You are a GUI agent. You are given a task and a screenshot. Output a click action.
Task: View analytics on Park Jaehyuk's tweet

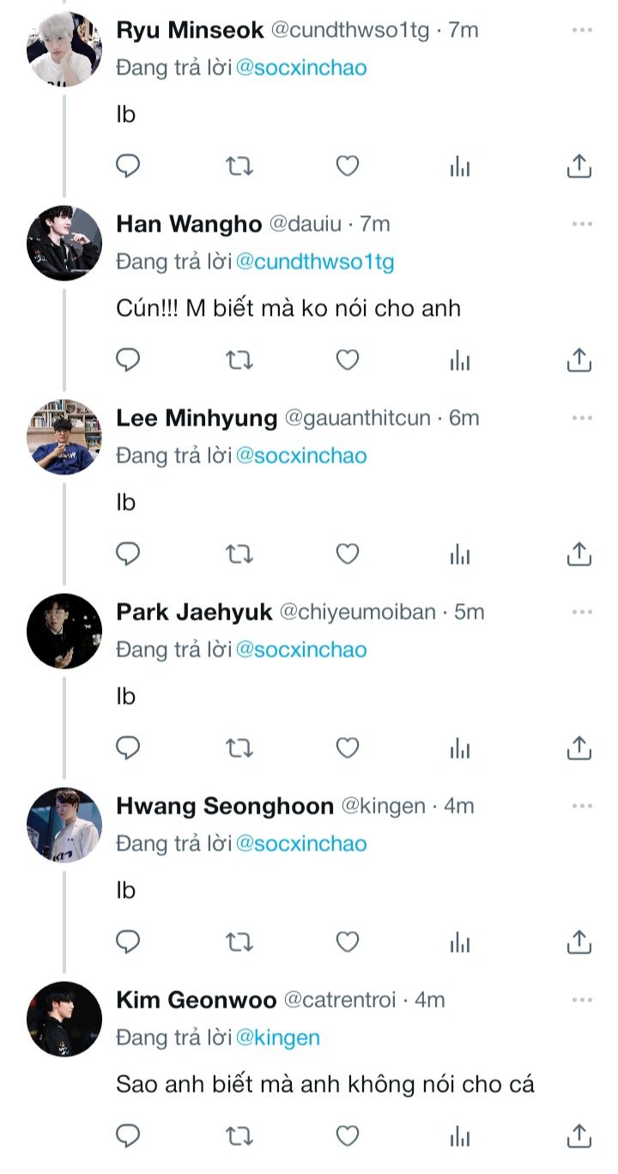coord(460,749)
